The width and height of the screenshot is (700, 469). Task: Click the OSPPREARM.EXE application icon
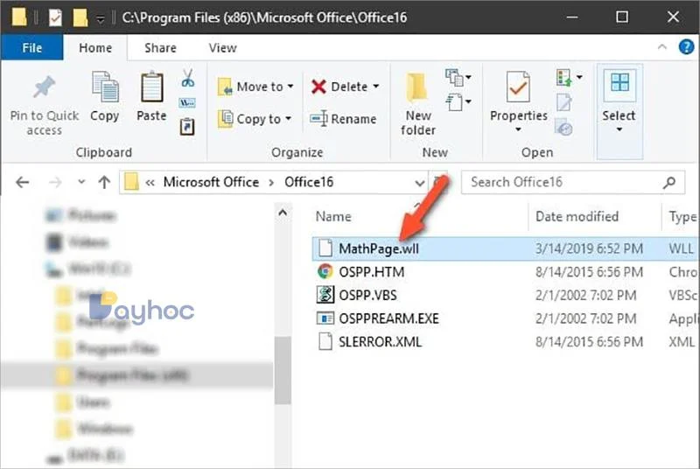325,318
